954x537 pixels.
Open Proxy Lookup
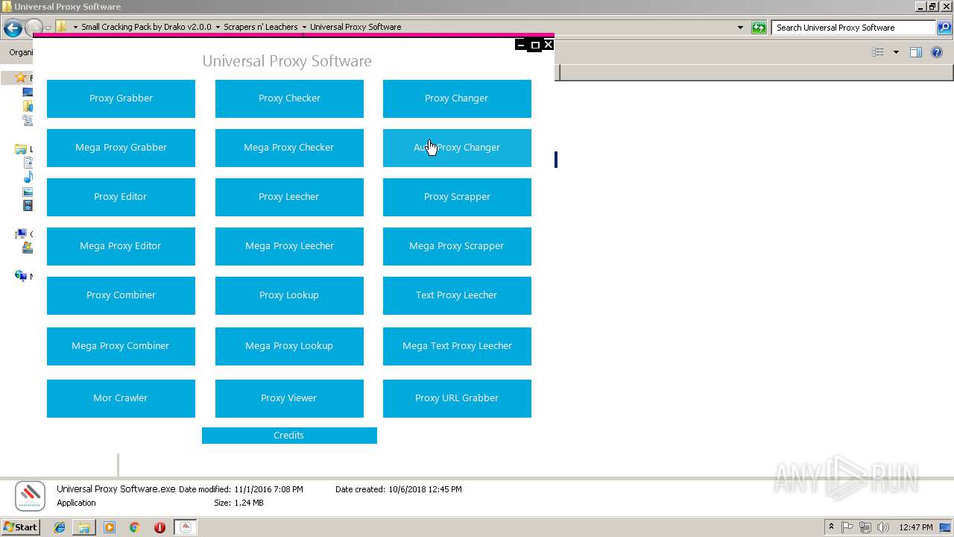pos(289,295)
